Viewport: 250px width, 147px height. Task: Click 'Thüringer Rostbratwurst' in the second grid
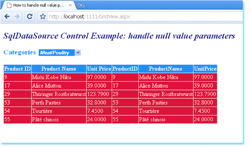(x=166, y=94)
